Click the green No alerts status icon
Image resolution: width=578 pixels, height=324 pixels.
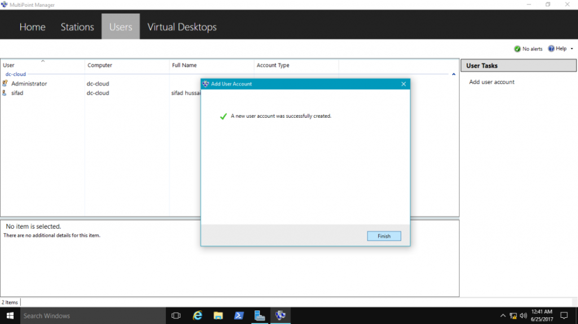coord(517,49)
